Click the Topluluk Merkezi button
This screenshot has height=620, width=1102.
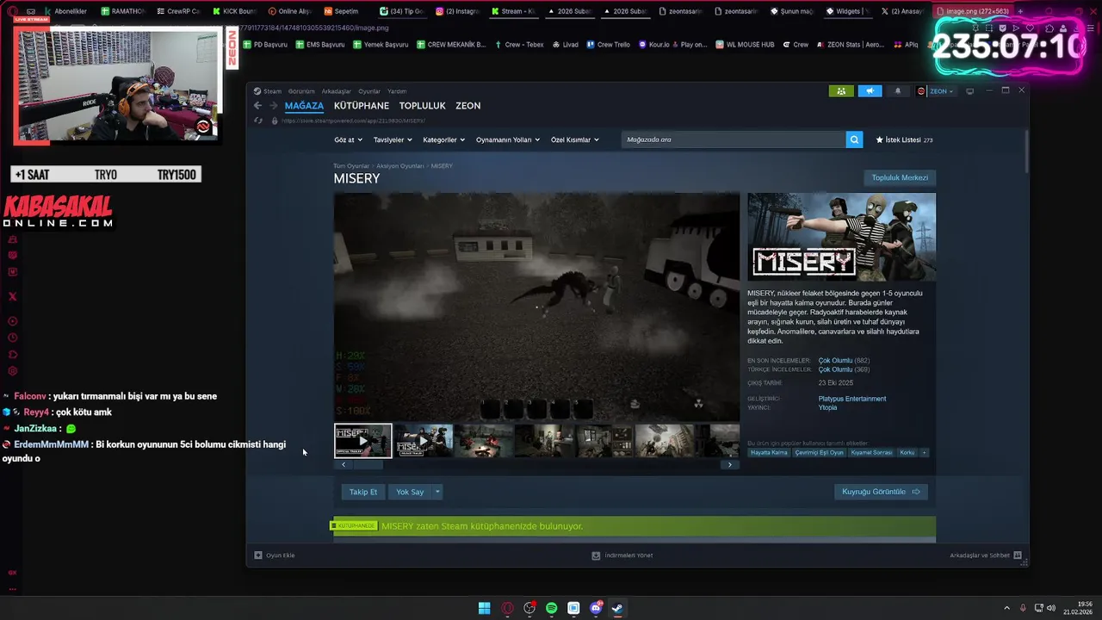coord(900,177)
